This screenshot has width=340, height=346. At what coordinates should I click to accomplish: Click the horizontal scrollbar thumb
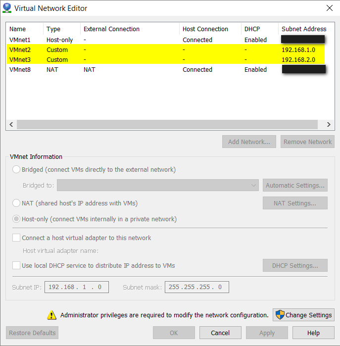click(167, 124)
